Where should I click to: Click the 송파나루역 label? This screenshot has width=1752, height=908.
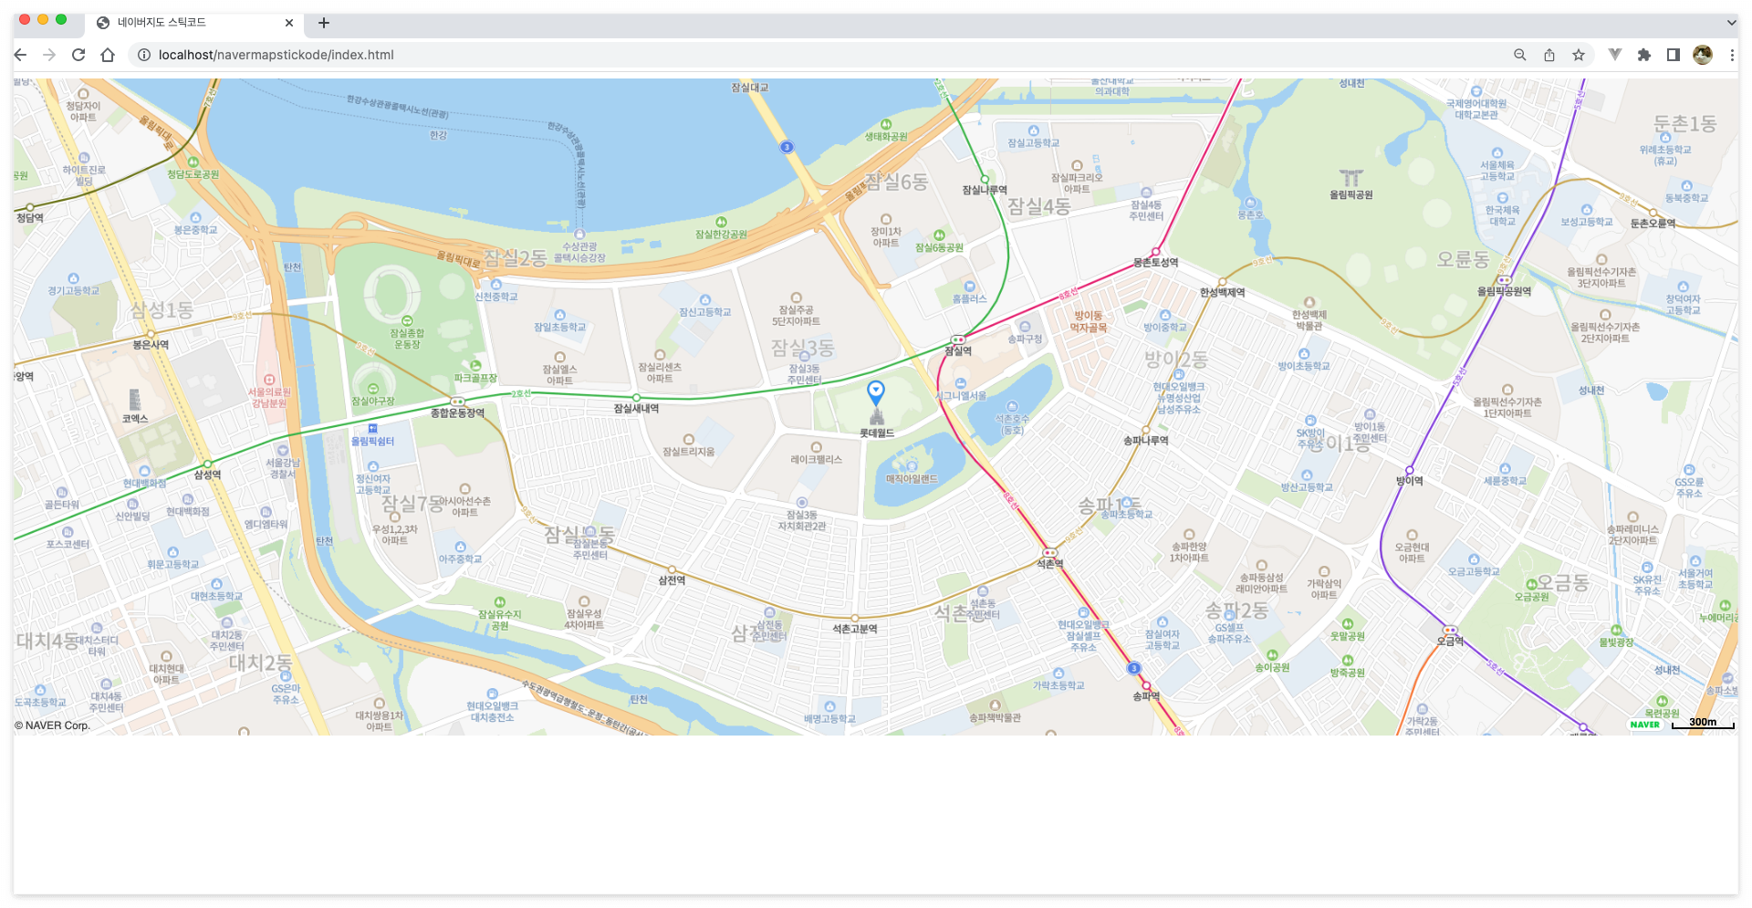1145,441
